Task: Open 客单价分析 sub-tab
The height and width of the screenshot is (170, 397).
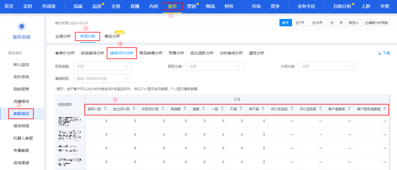Action: point(65,53)
